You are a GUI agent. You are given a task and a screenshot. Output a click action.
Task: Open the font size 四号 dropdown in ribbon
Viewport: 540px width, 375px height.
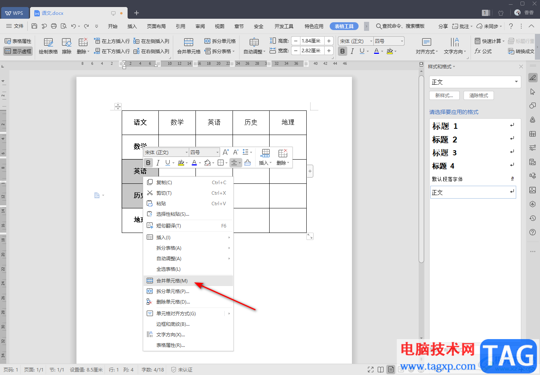402,41
